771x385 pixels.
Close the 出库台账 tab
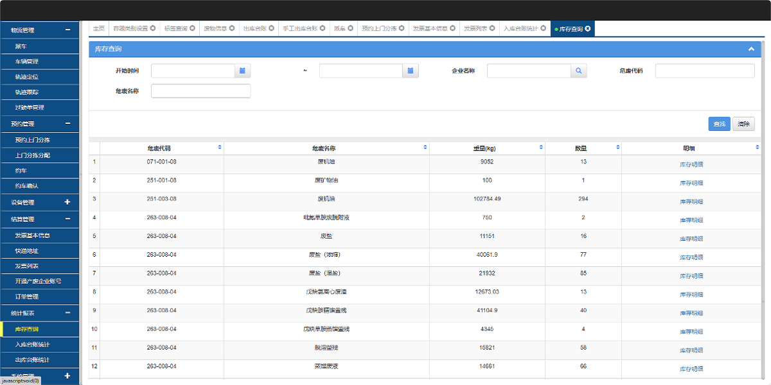(x=271, y=29)
